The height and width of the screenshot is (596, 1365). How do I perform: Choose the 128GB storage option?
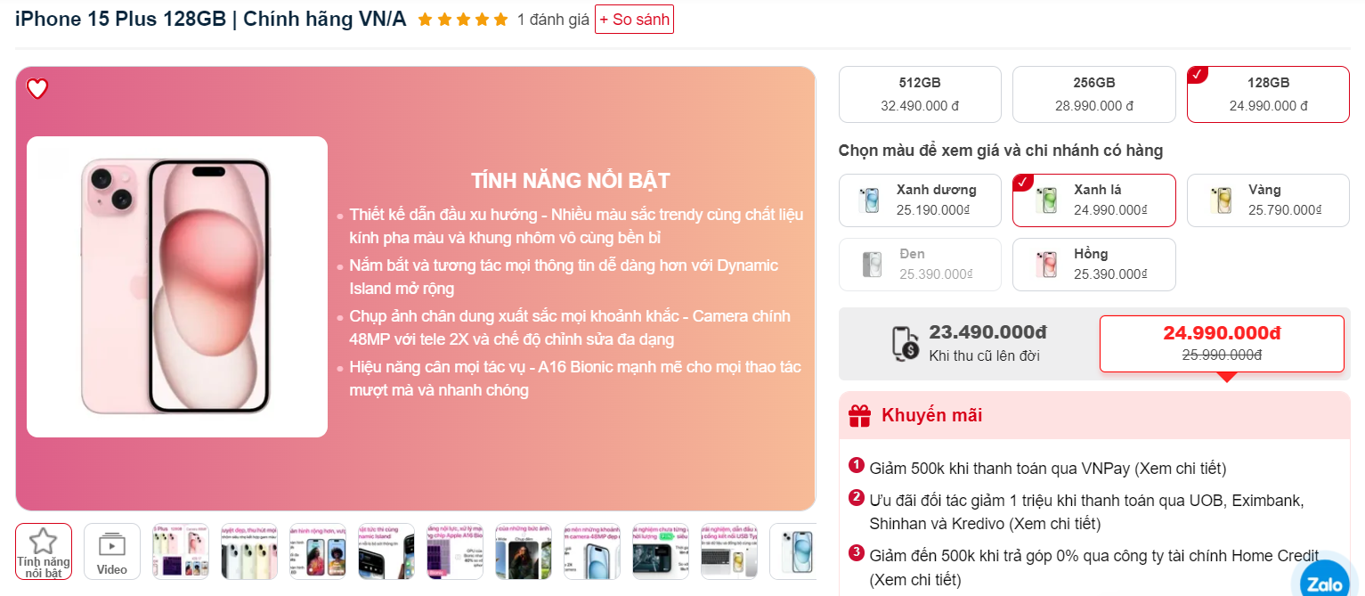(x=1268, y=94)
